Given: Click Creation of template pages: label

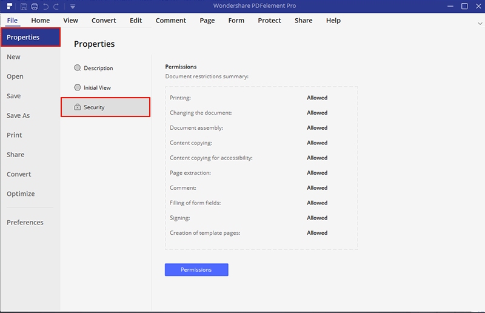Looking at the screenshot, I should click(205, 233).
